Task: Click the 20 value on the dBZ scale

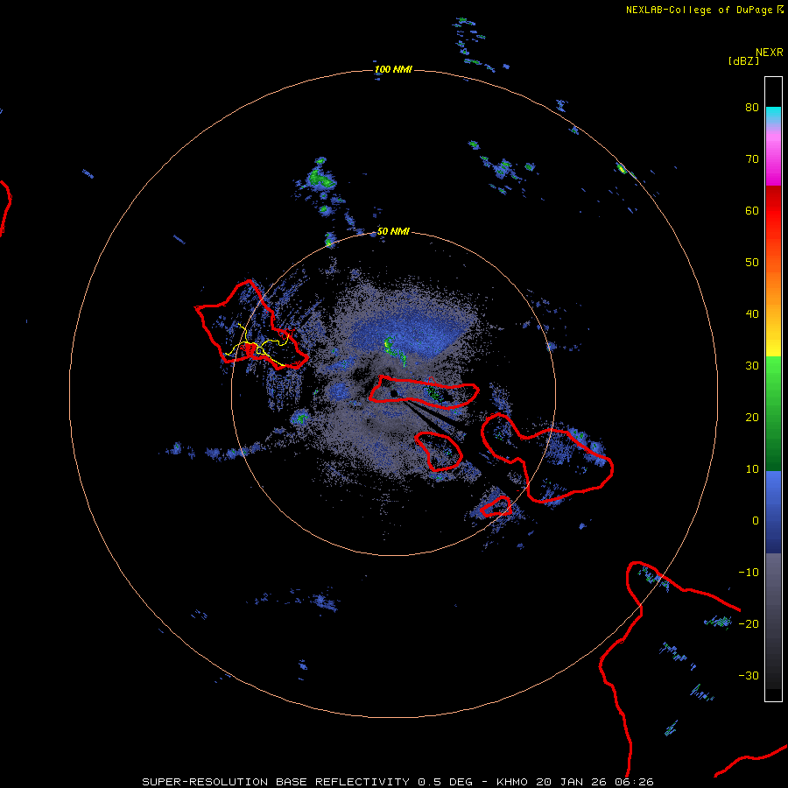Action: click(752, 418)
